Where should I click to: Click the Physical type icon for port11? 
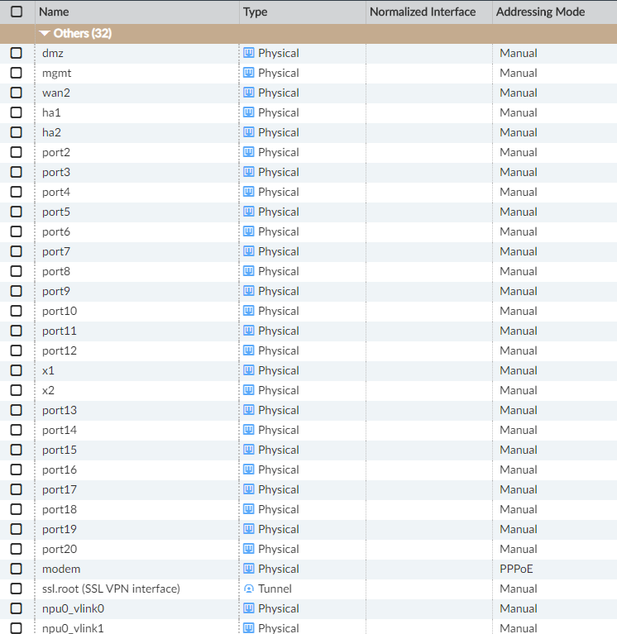(x=249, y=331)
